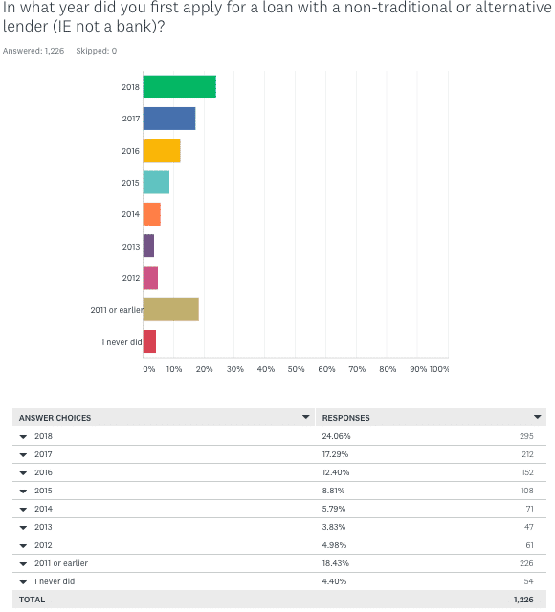Expand the 2014 answer row arrow
Image resolution: width=555 pixels, height=612 pixels.
tap(23, 510)
